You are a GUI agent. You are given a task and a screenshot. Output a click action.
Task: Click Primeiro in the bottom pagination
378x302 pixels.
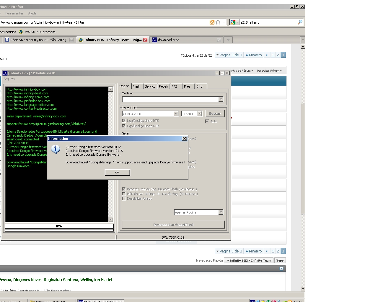tap(254, 251)
